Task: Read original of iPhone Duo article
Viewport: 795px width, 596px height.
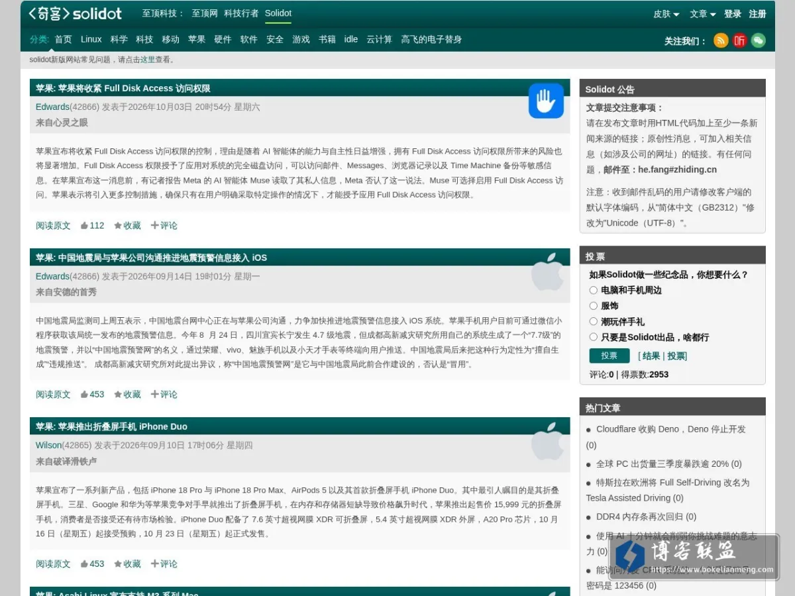Action: click(53, 564)
